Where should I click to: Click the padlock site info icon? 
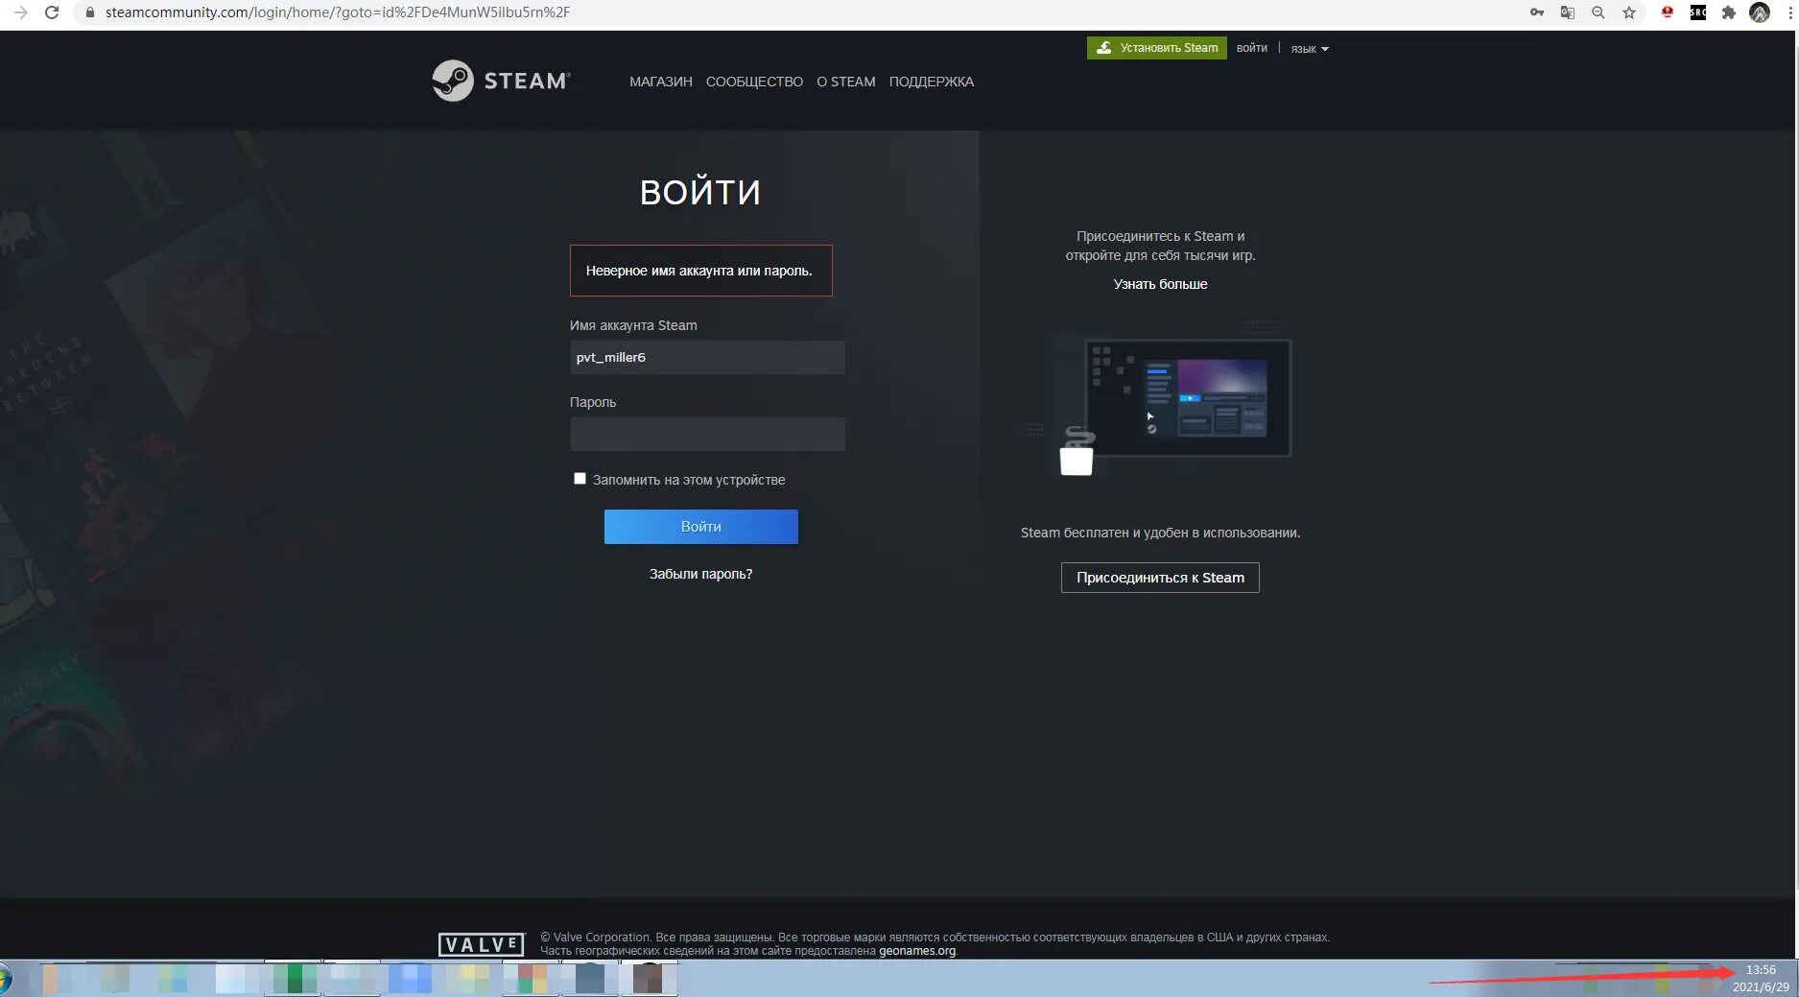[90, 12]
